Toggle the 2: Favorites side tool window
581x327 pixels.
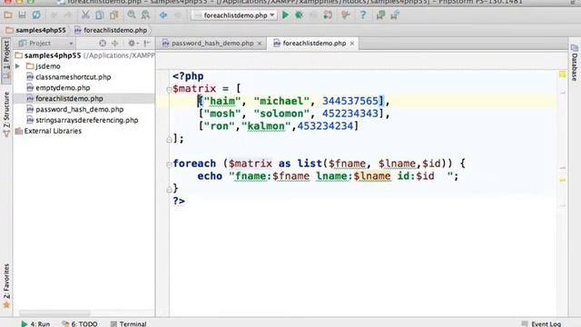(x=6, y=285)
